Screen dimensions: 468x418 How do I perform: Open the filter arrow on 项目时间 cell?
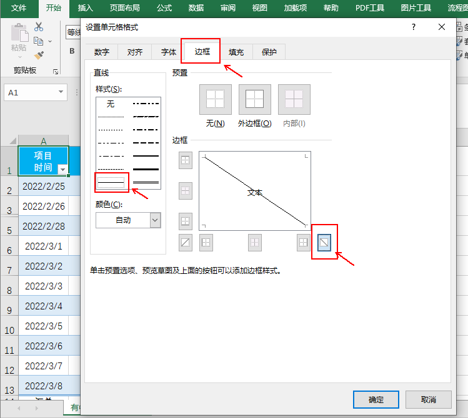click(x=62, y=170)
